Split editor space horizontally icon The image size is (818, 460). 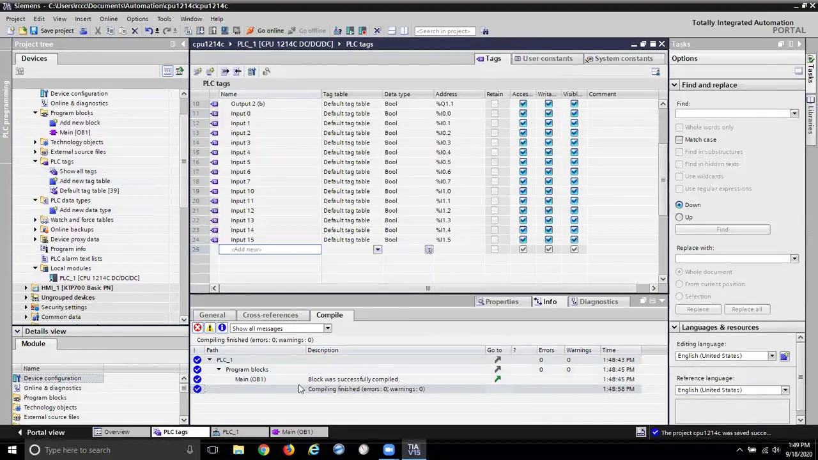click(x=392, y=31)
